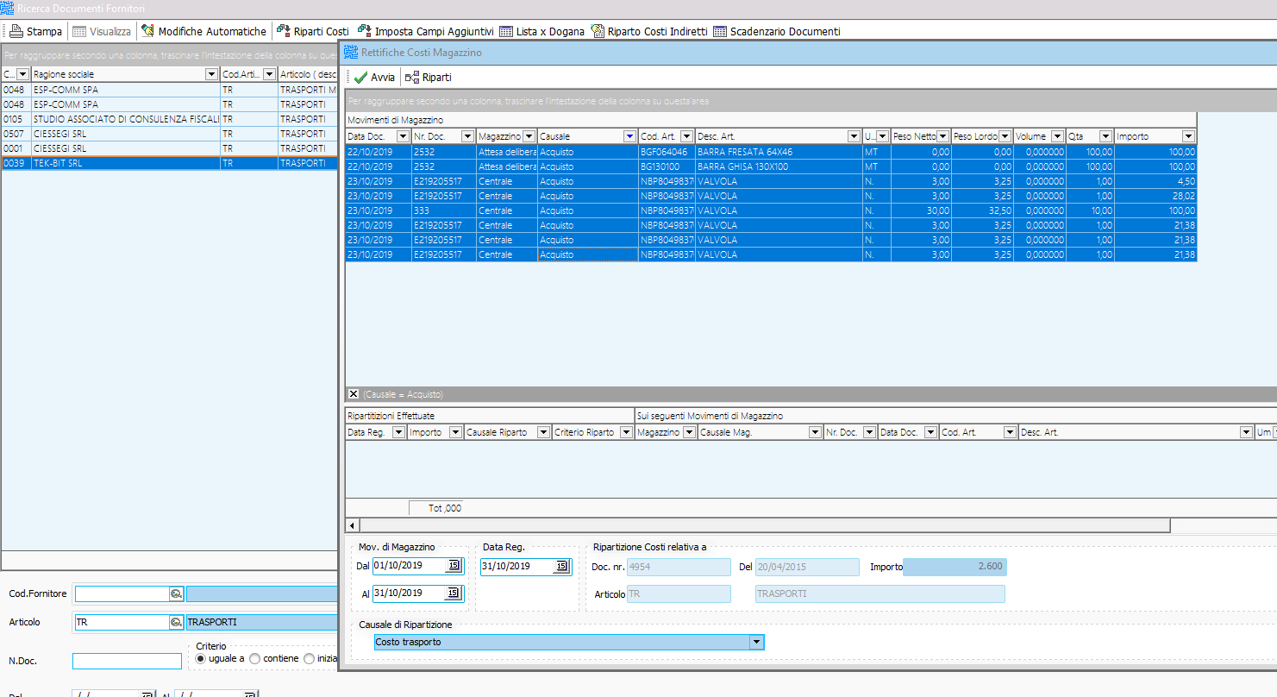Open filter on Cod. Art. movements column
This screenshot has width=1277, height=697.
686,136
